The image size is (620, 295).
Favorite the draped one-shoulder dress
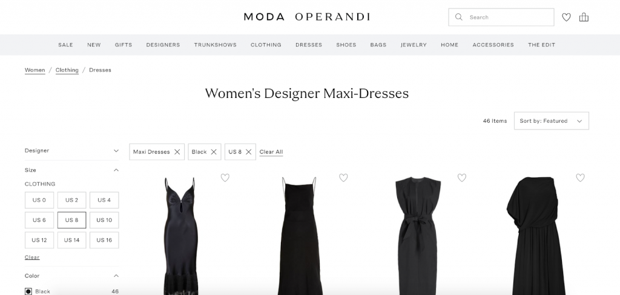(x=580, y=178)
